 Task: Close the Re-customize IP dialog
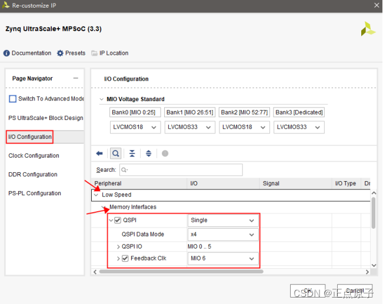click(377, 5)
